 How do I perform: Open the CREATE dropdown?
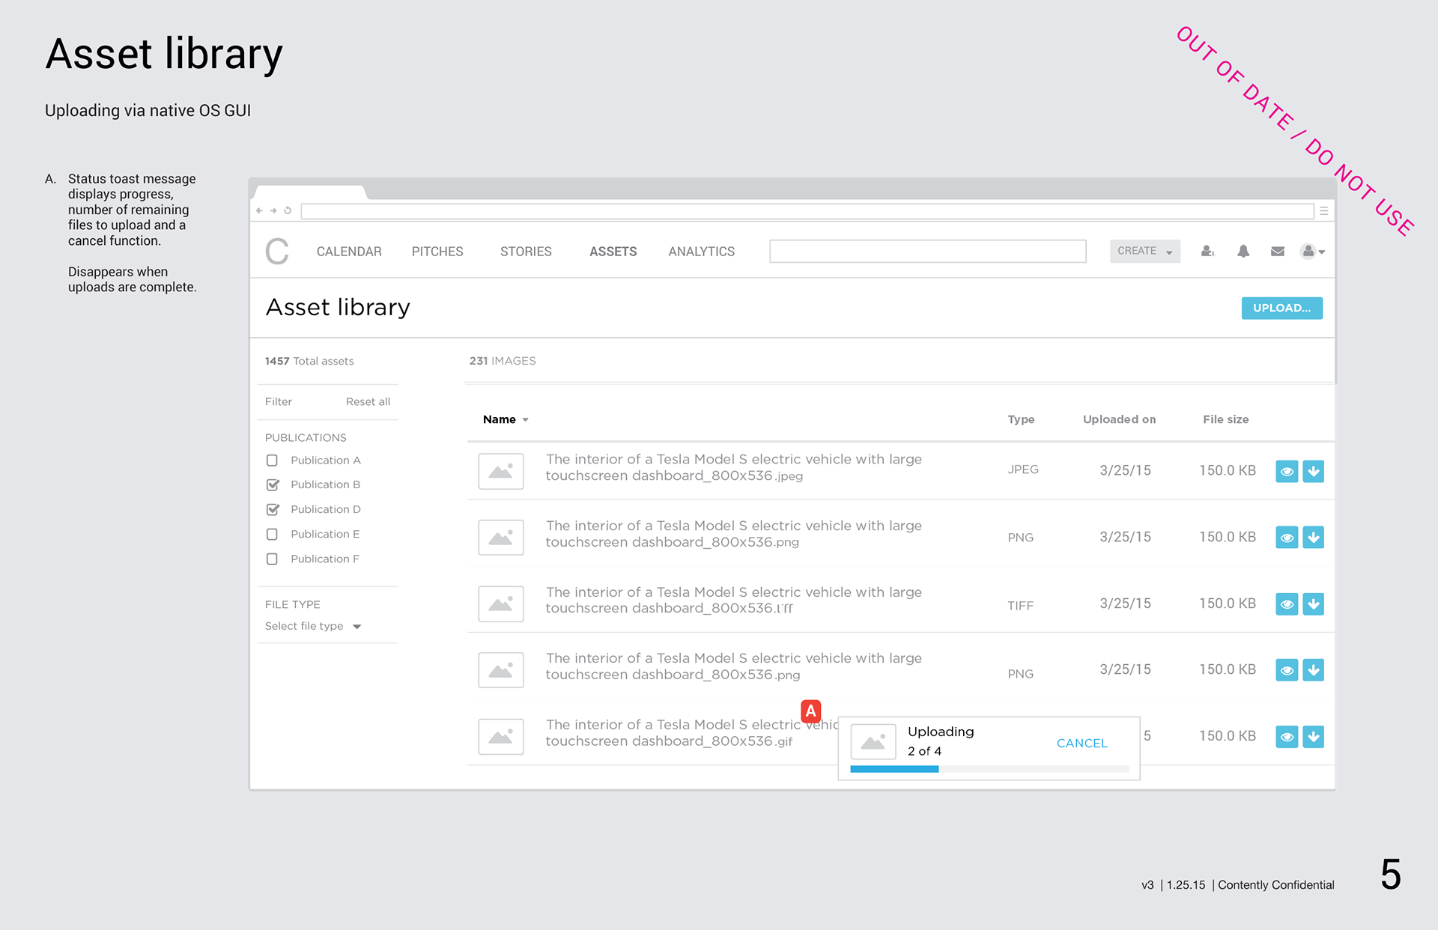tap(1145, 252)
